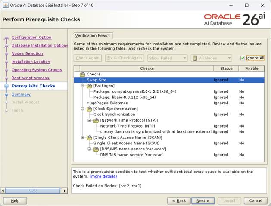The image size is (271, 206).
Task: Go to Database Installation Options step
Action: [x=40, y=45]
